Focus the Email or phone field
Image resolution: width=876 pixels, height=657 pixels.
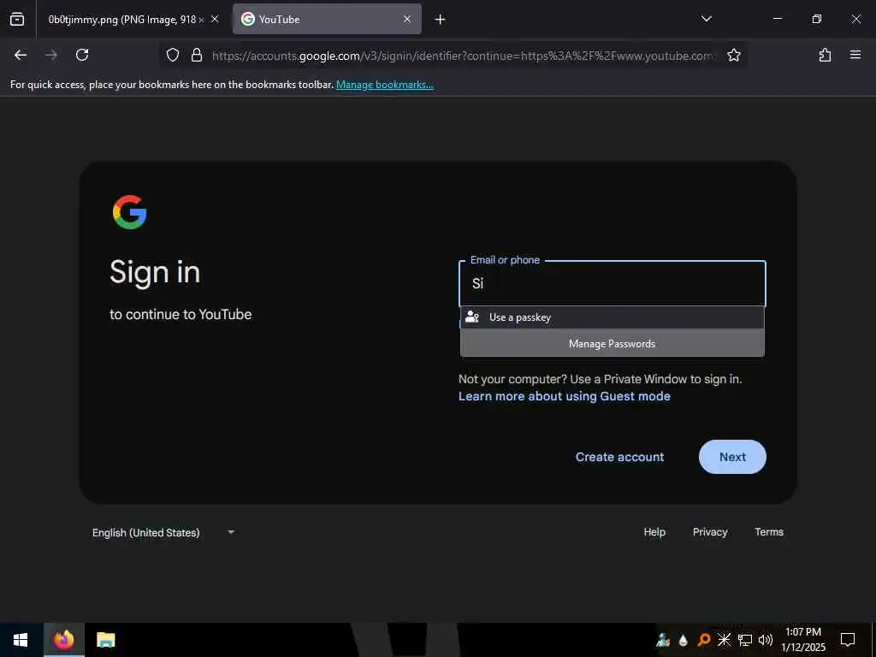[613, 284]
